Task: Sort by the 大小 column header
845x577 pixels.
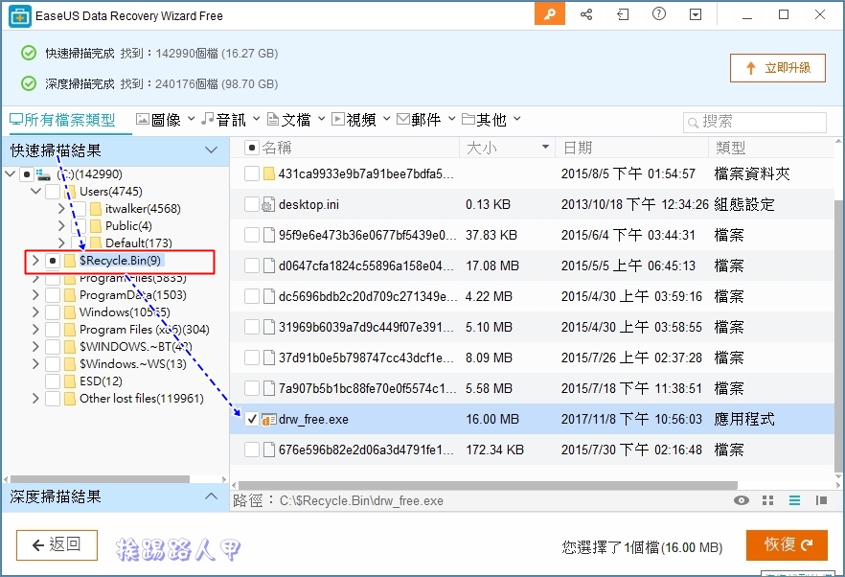Action: (x=482, y=148)
